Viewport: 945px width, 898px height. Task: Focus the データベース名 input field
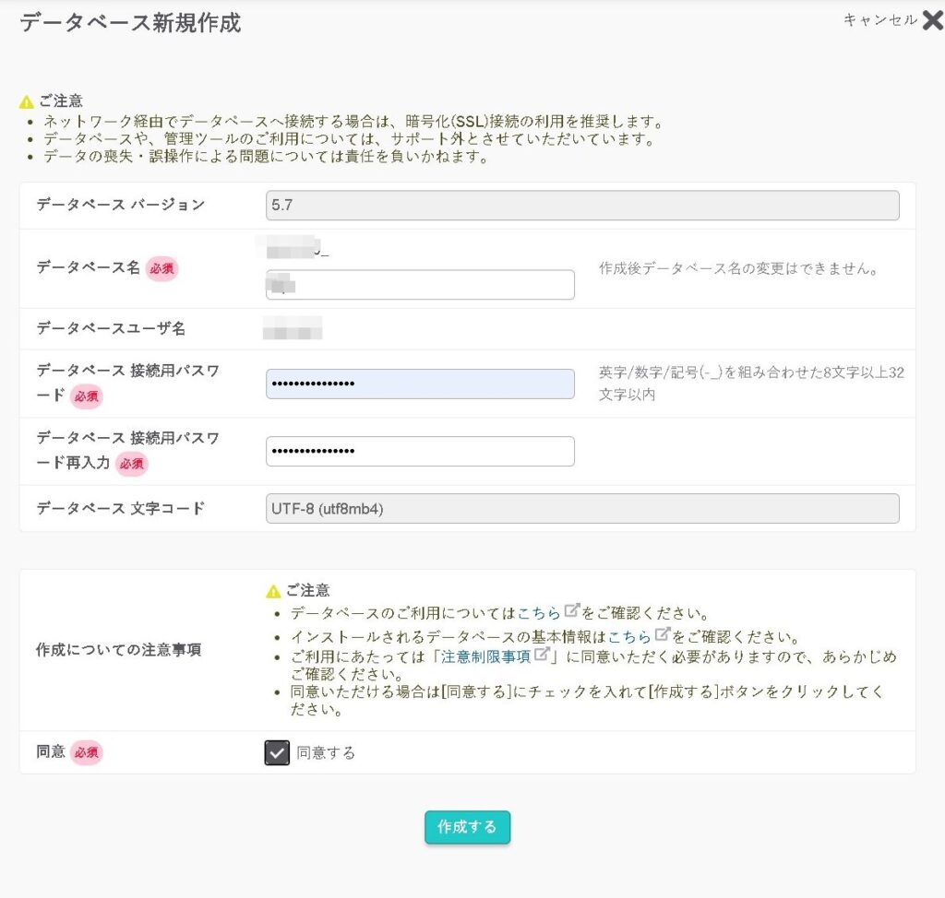420,285
